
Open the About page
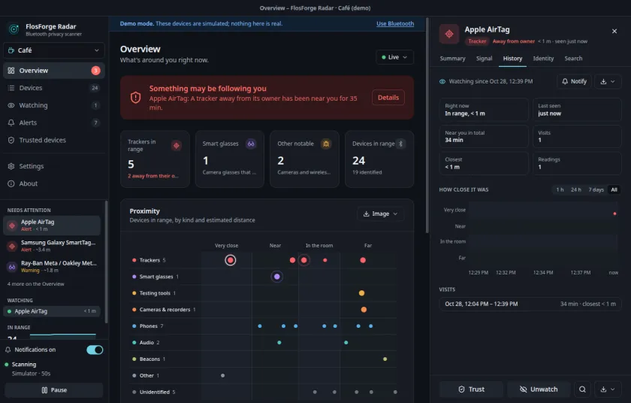(x=53, y=183)
